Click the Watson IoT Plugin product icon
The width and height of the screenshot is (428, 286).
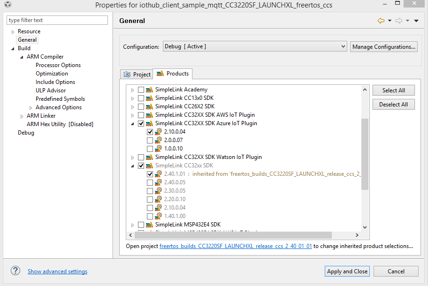pyautogui.click(x=149, y=158)
